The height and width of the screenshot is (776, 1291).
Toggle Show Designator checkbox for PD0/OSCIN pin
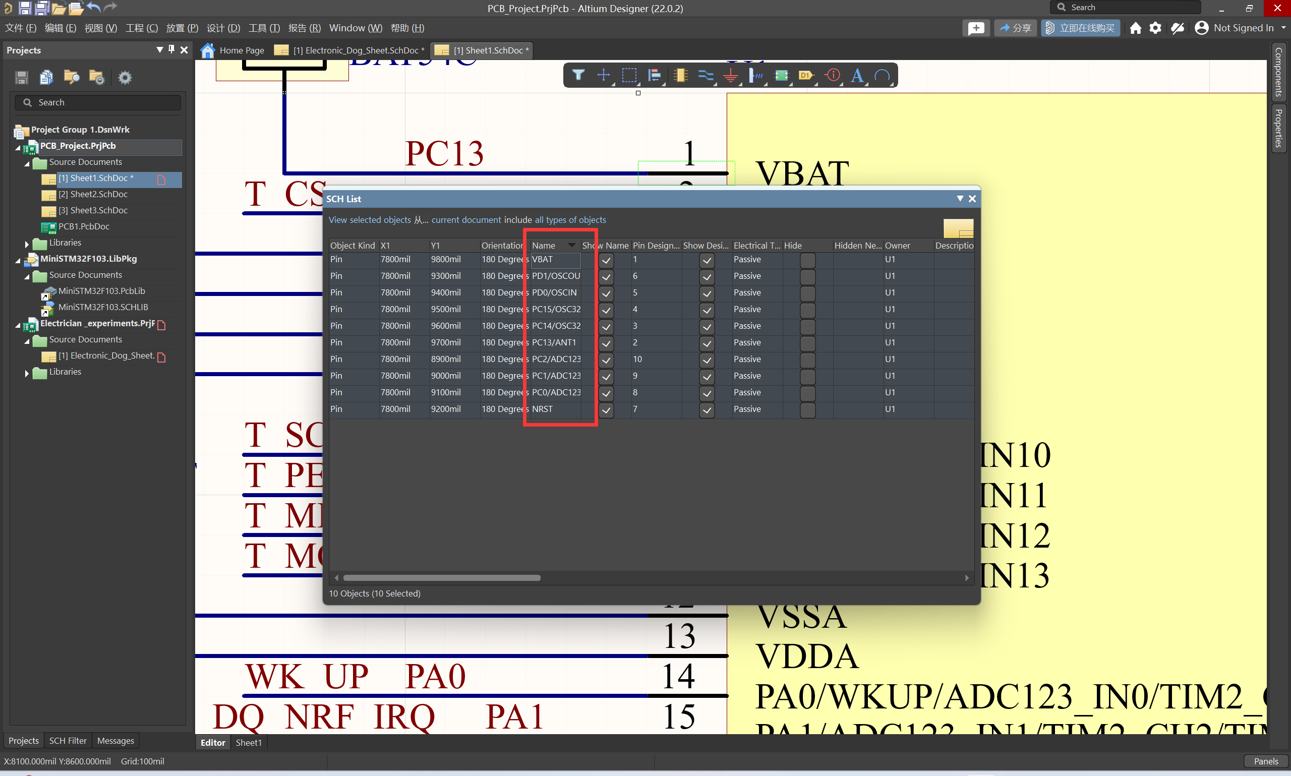tap(707, 293)
